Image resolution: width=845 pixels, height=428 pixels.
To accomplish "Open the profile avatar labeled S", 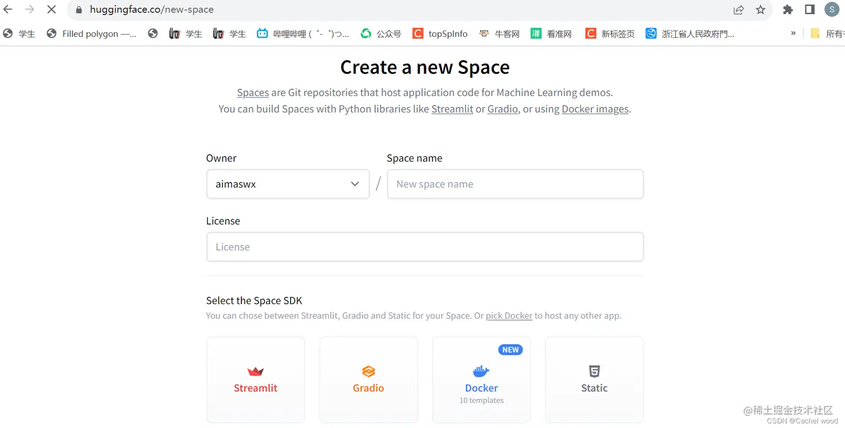I will pyautogui.click(x=832, y=9).
